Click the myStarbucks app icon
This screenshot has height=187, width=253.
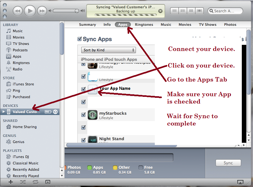click(93, 115)
